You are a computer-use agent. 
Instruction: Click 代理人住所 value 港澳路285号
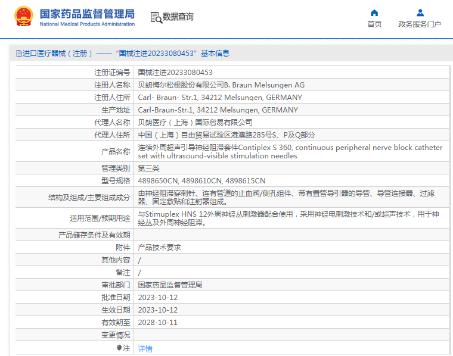click(226, 135)
